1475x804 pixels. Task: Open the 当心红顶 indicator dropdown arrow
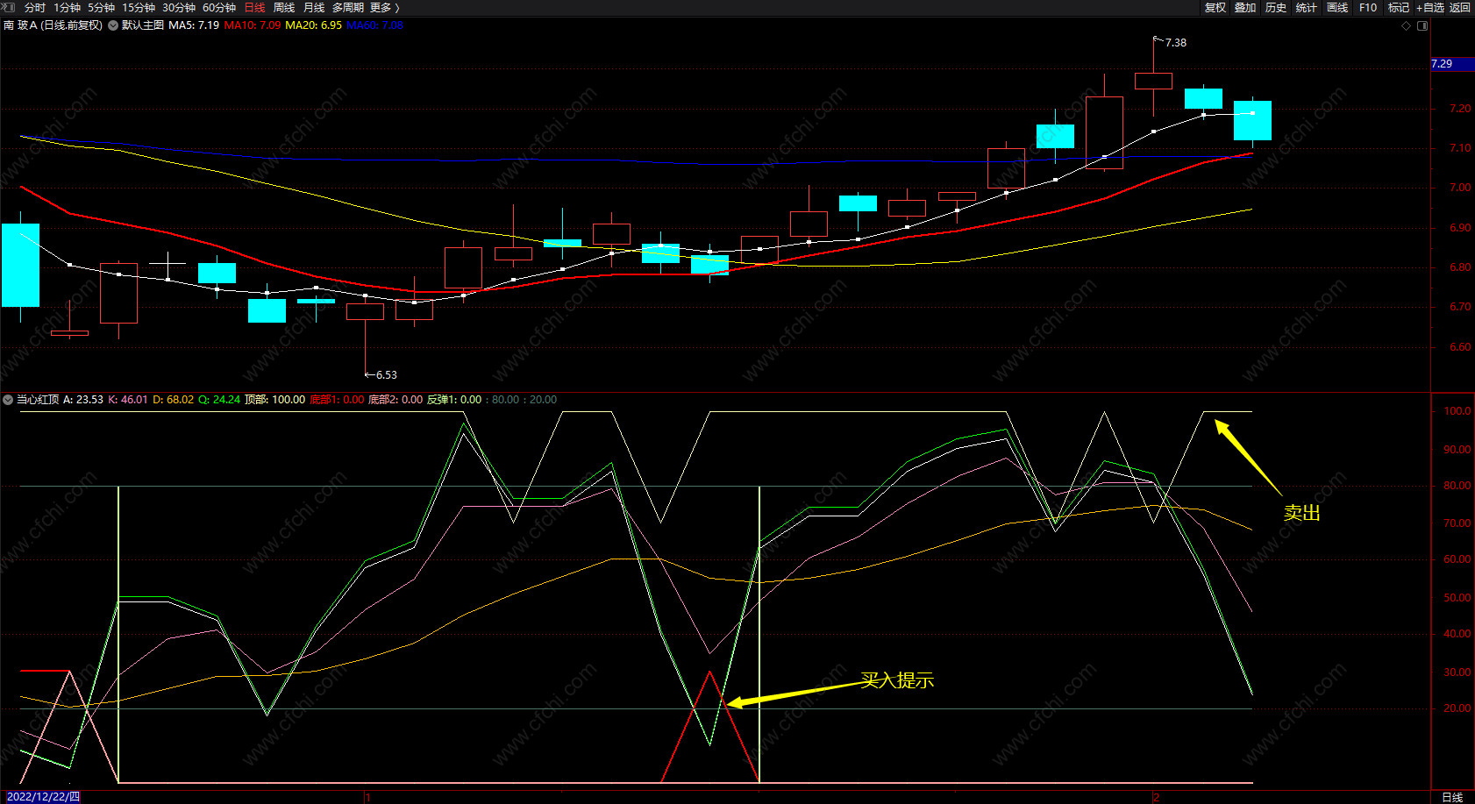click(x=8, y=400)
